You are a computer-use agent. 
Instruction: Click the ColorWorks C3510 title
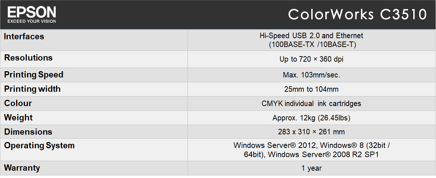[358, 14]
